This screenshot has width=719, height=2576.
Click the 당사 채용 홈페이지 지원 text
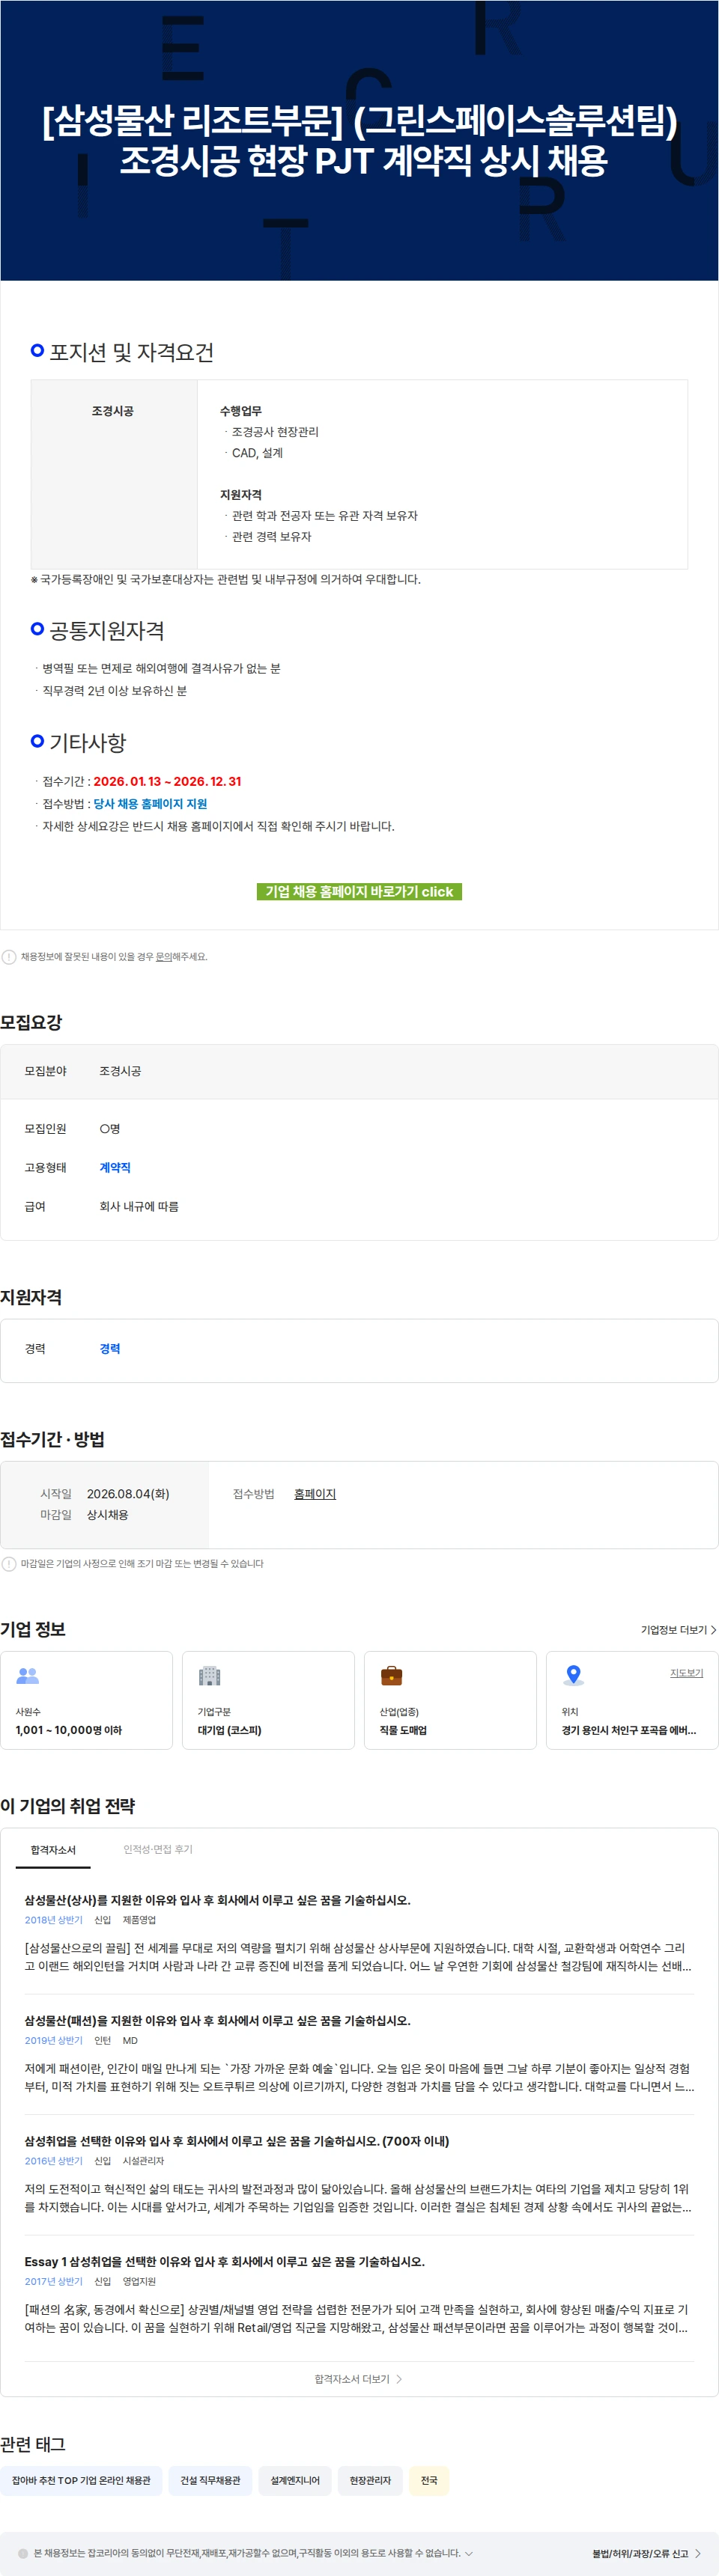tap(151, 803)
